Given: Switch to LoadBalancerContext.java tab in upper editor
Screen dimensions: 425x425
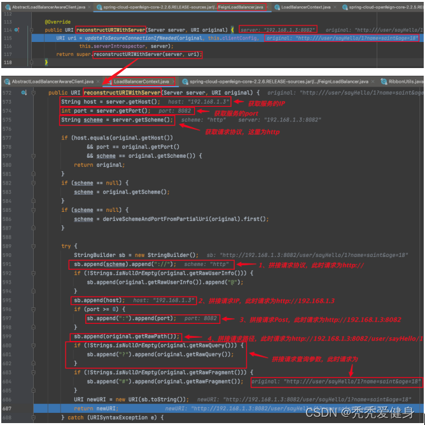Looking at the screenshot, I should (x=306, y=7).
